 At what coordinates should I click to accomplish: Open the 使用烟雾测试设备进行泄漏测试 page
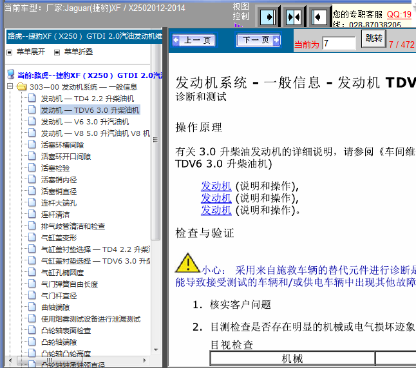pyautogui.click(x=91, y=319)
